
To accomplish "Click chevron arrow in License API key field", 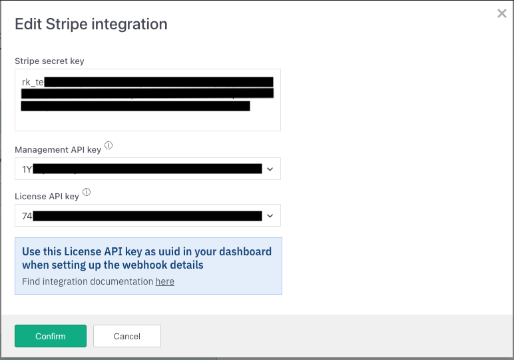I will coord(270,216).
